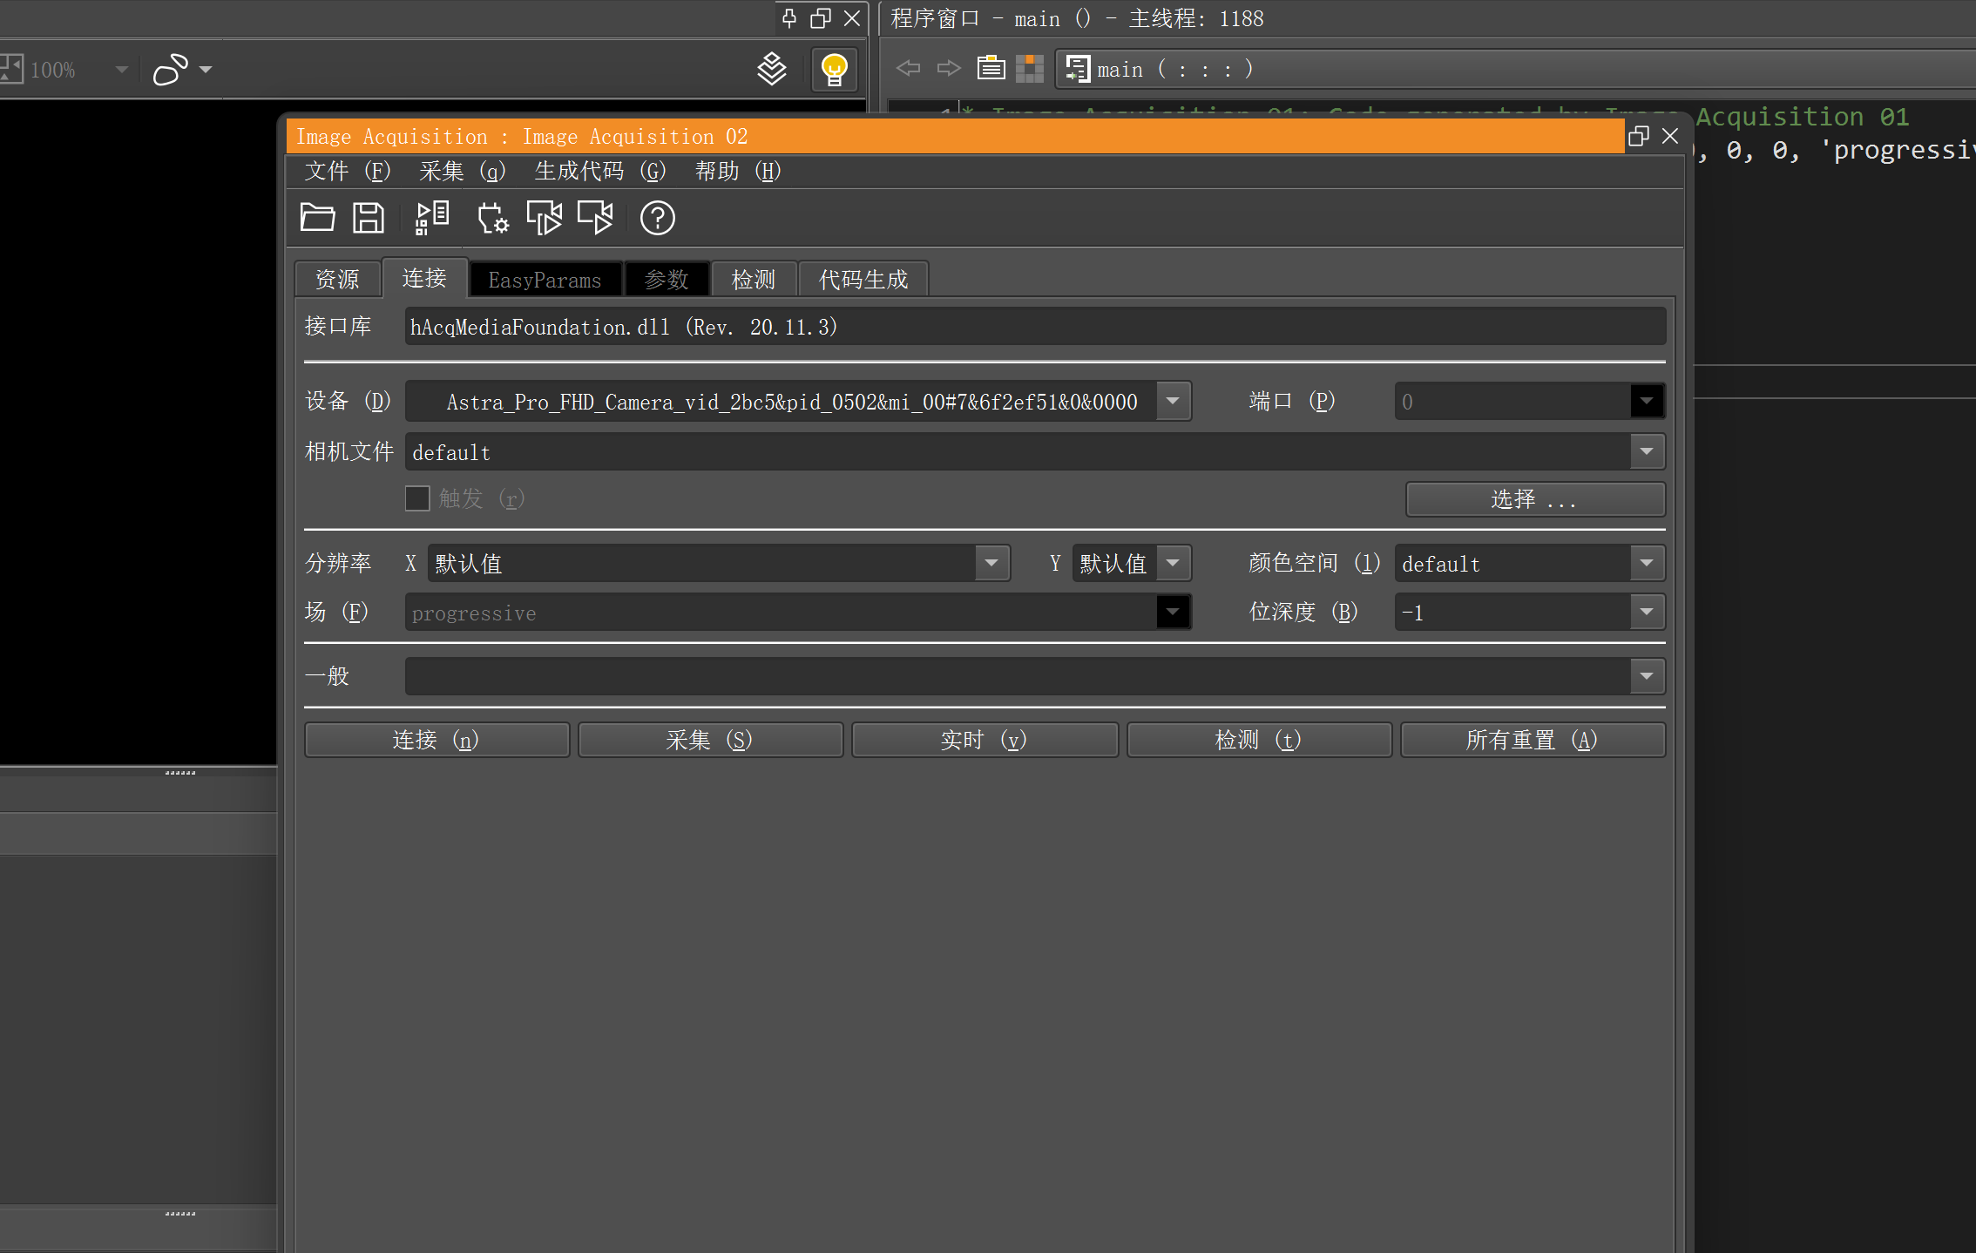This screenshot has width=1976, height=1253.
Task: Click the 检测 (t) button
Action: click(x=1259, y=740)
